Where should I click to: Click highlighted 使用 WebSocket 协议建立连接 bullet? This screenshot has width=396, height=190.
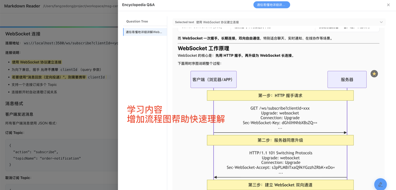click(37, 62)
